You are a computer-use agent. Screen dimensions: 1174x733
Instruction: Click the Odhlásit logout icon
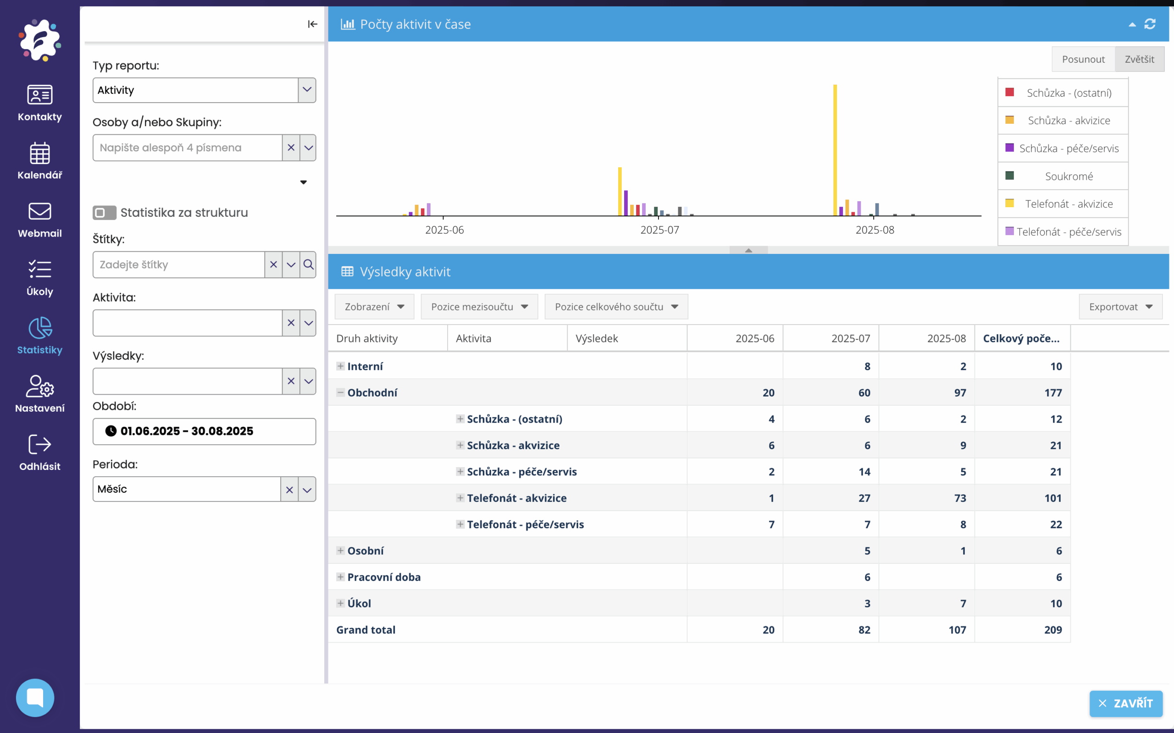point(39,444)
